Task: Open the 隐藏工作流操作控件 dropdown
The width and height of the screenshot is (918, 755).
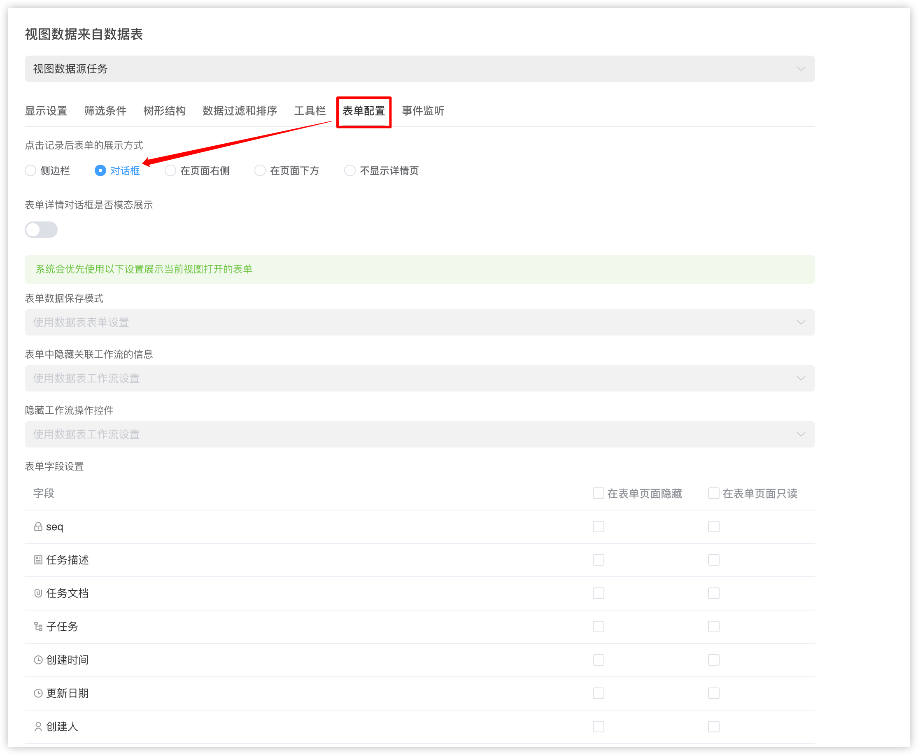Action: 801,434
